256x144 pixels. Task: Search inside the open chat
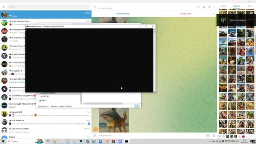click(198, 7)
